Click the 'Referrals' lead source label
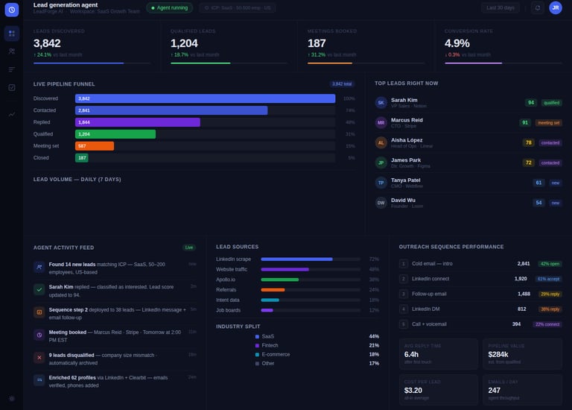Image resolution: width=572 pixels, height=410 pixels. (x=226, y=290)
